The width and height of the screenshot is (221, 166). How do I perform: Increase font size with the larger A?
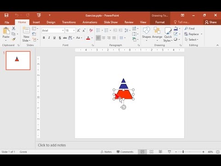79,30
